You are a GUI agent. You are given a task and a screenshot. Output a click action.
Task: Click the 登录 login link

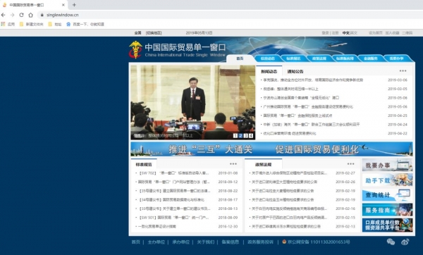(325, 33)
